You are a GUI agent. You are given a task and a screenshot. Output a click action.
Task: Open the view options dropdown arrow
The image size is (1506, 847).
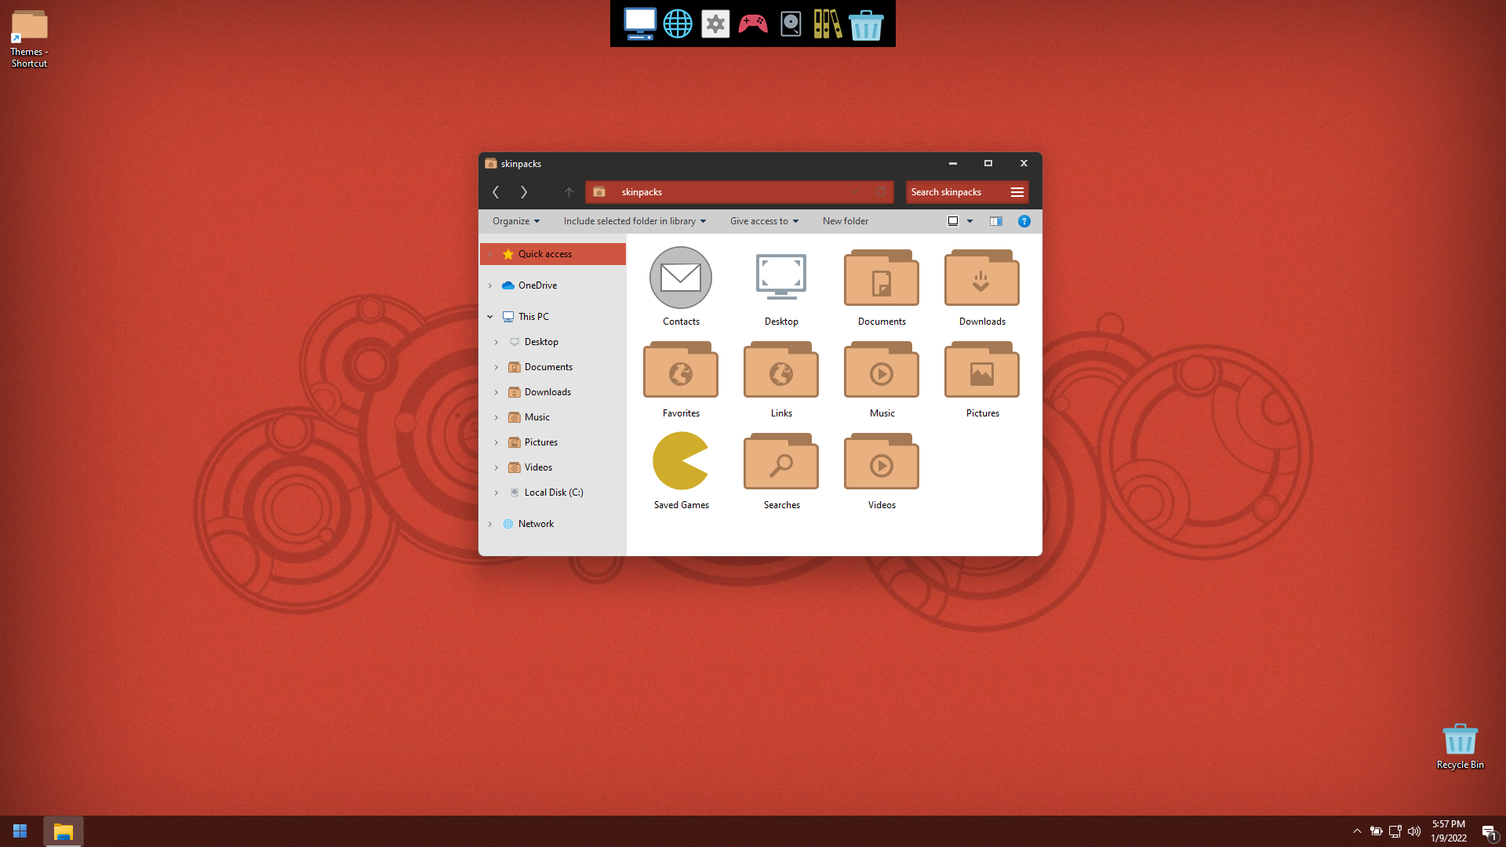(970, 221)
